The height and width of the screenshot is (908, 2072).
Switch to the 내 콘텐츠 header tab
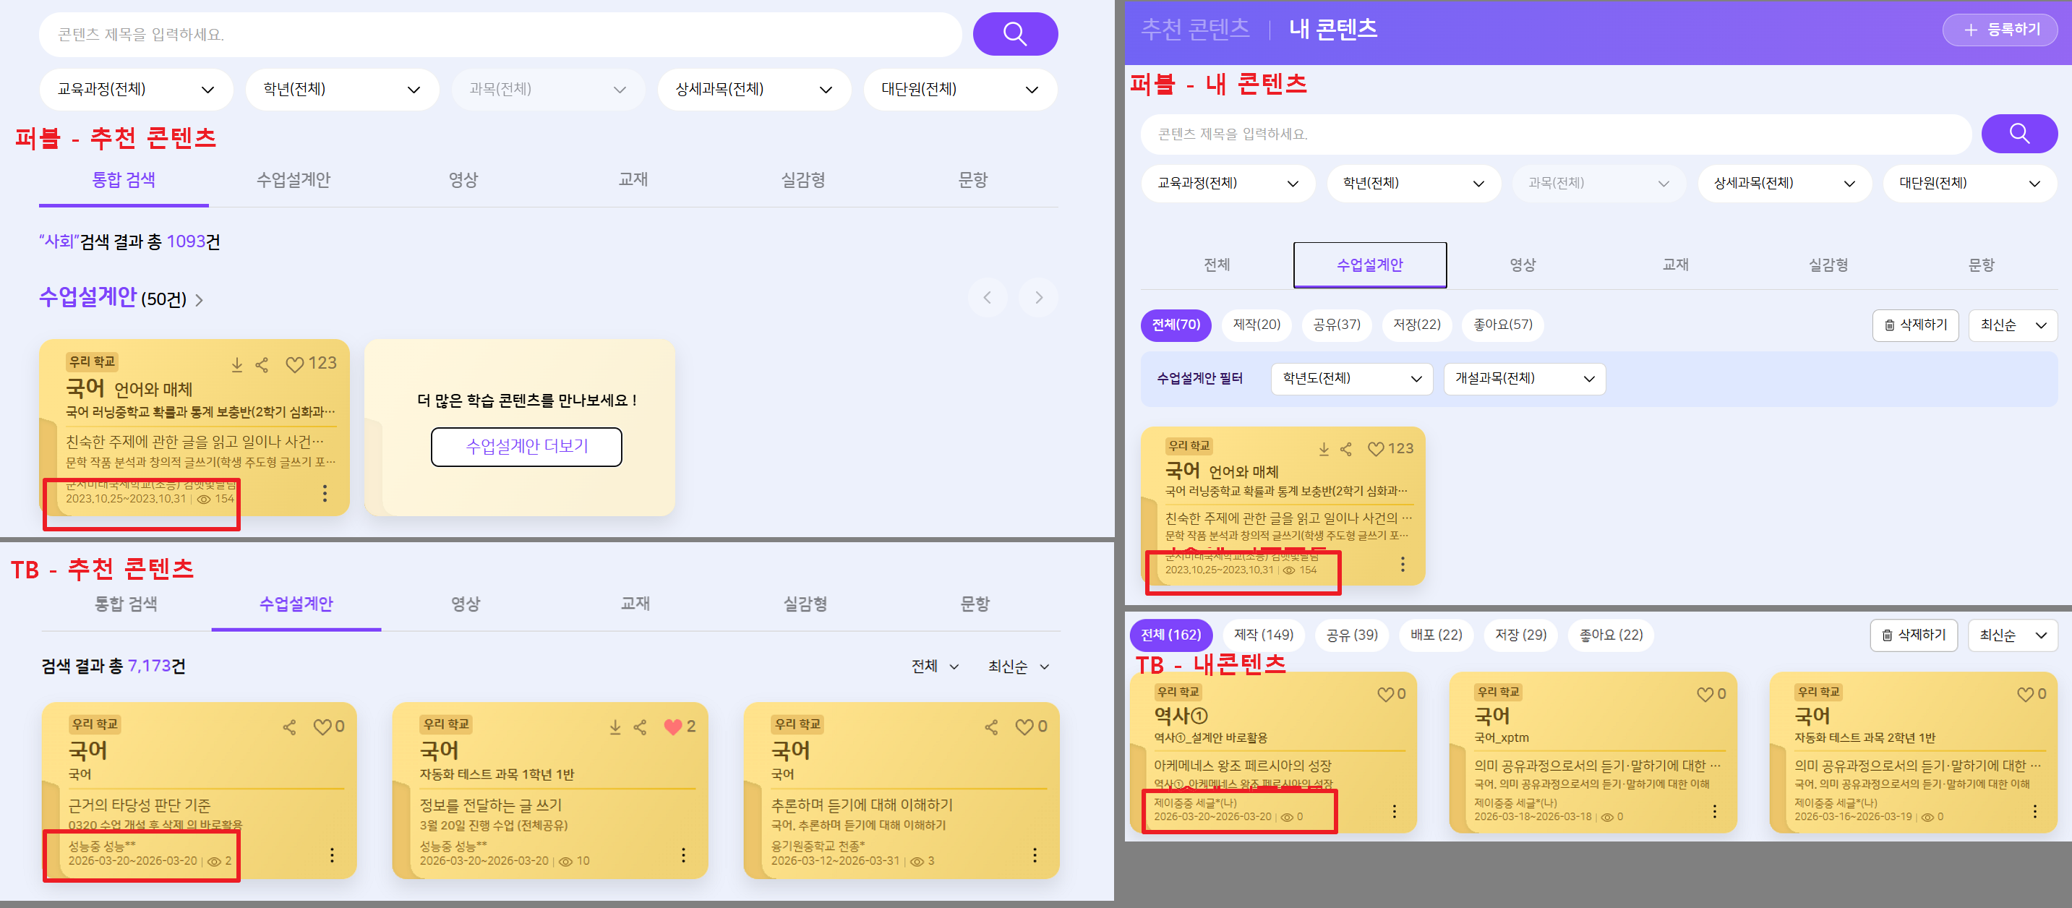pyautogui.click(x=1333, y=29)
